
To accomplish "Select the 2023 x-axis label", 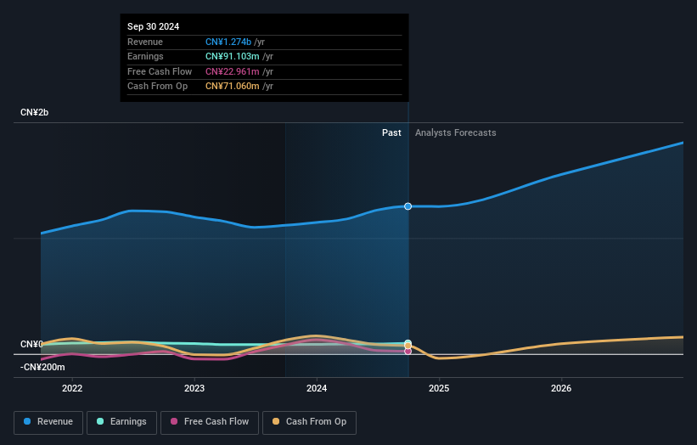I will click(x=194, y=388).
